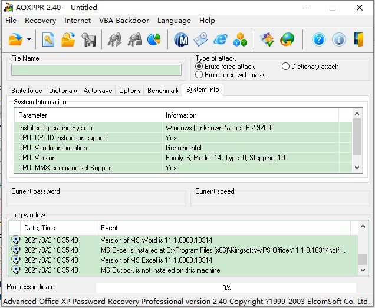This screenshot has height=308, width=375.
Task: Click Log window scrollbar down arrow
Action: pyautogui.click(x=363, y=270)
